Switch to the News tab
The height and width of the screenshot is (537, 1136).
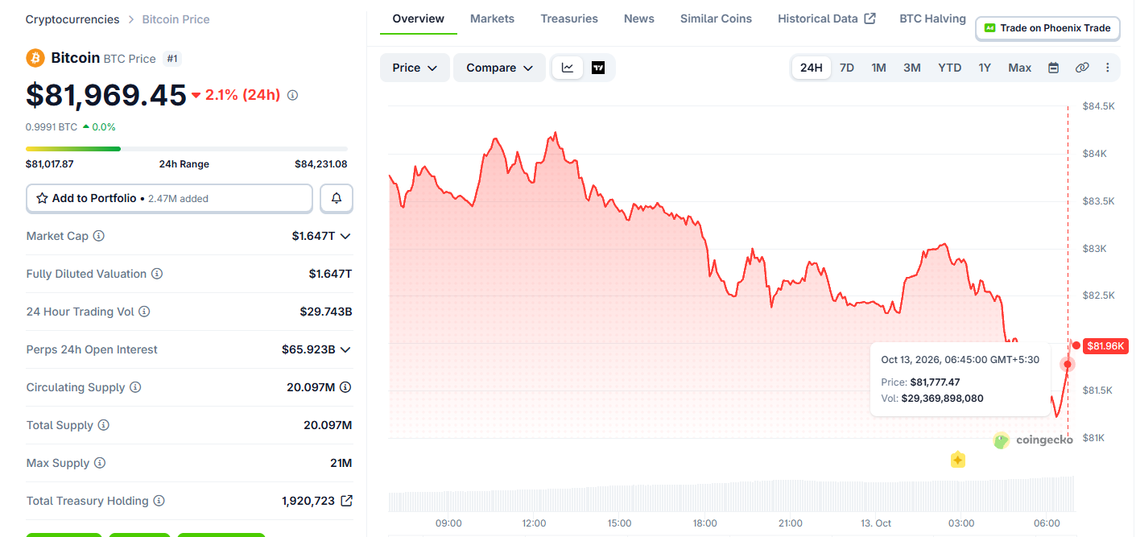click(x=639, y=19)
